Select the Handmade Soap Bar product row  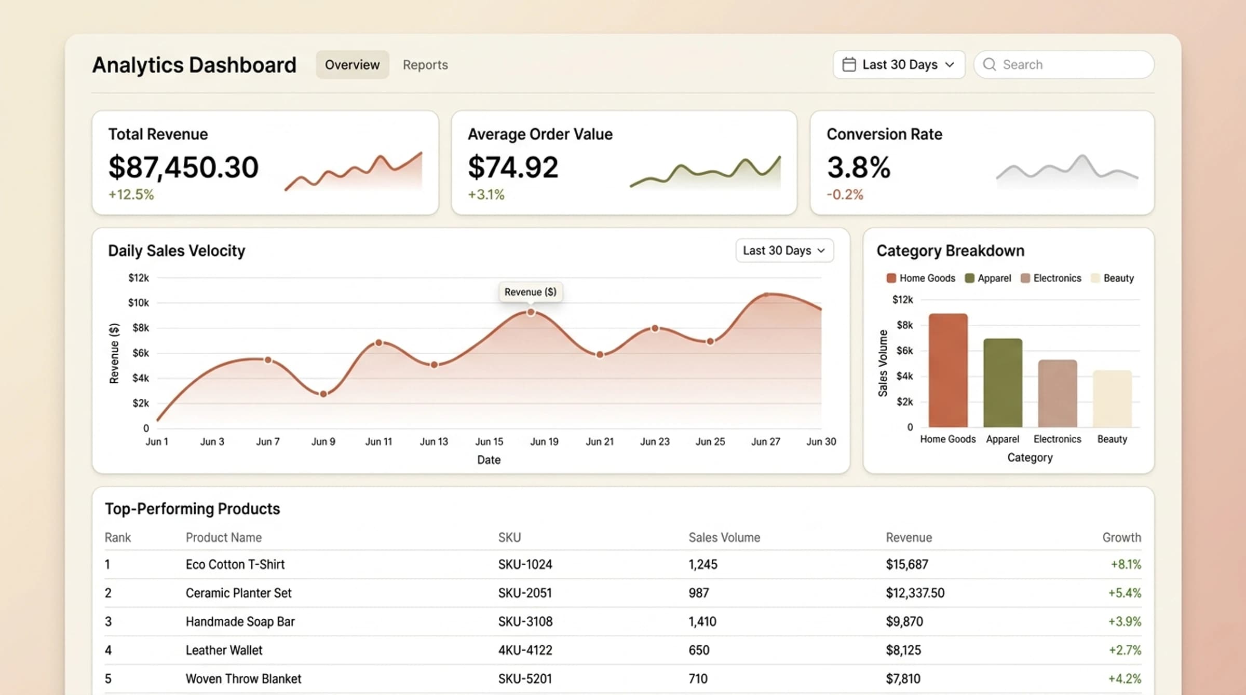pos(623,621)
